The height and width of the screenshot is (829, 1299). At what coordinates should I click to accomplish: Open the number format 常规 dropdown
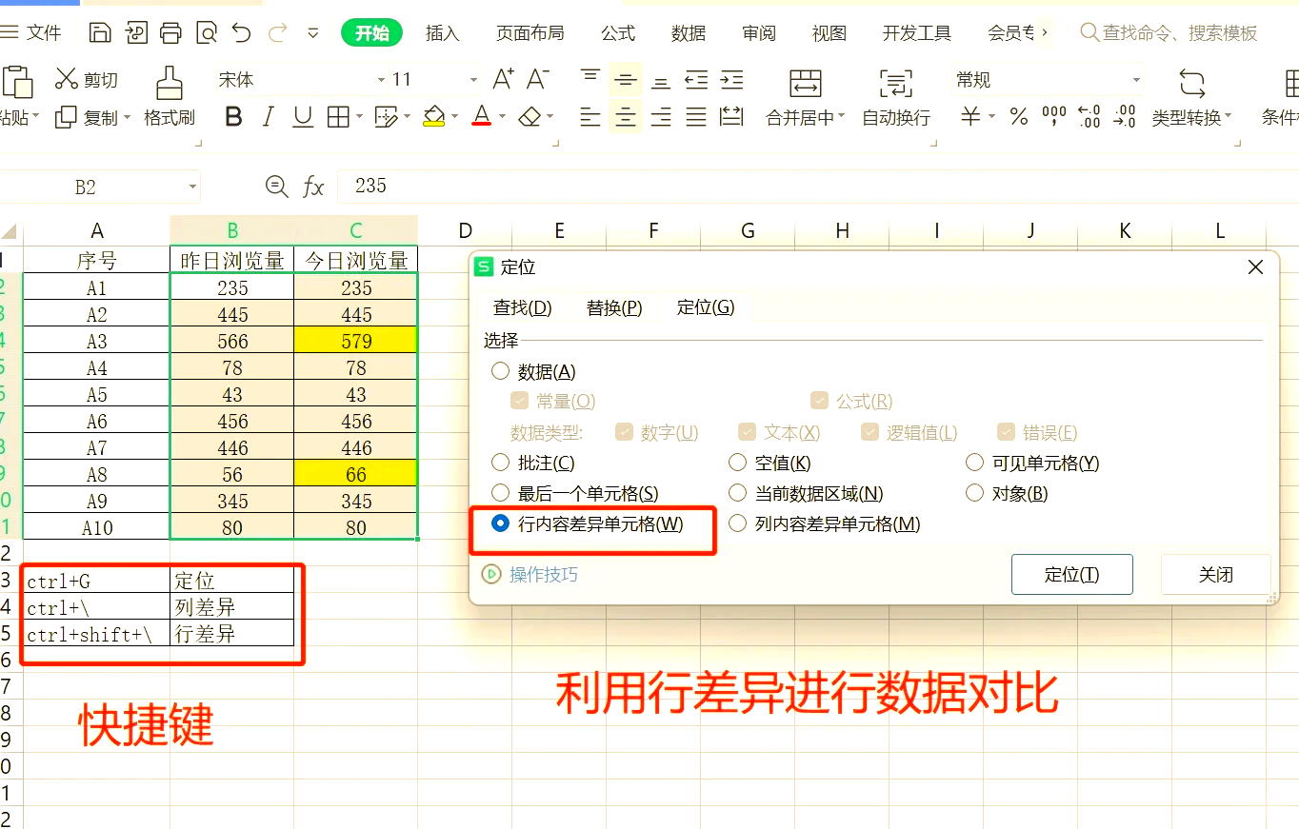[1136, 80]
